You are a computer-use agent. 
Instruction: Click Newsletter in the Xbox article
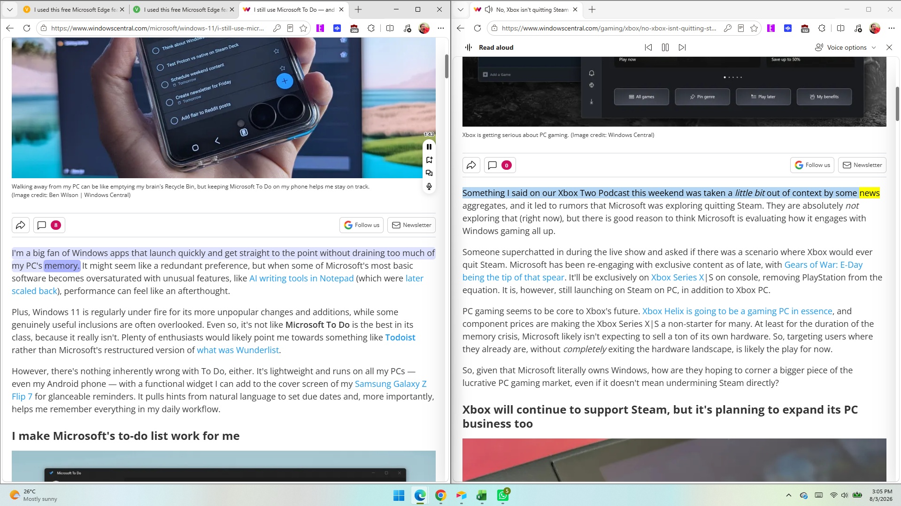pos(862,165)
